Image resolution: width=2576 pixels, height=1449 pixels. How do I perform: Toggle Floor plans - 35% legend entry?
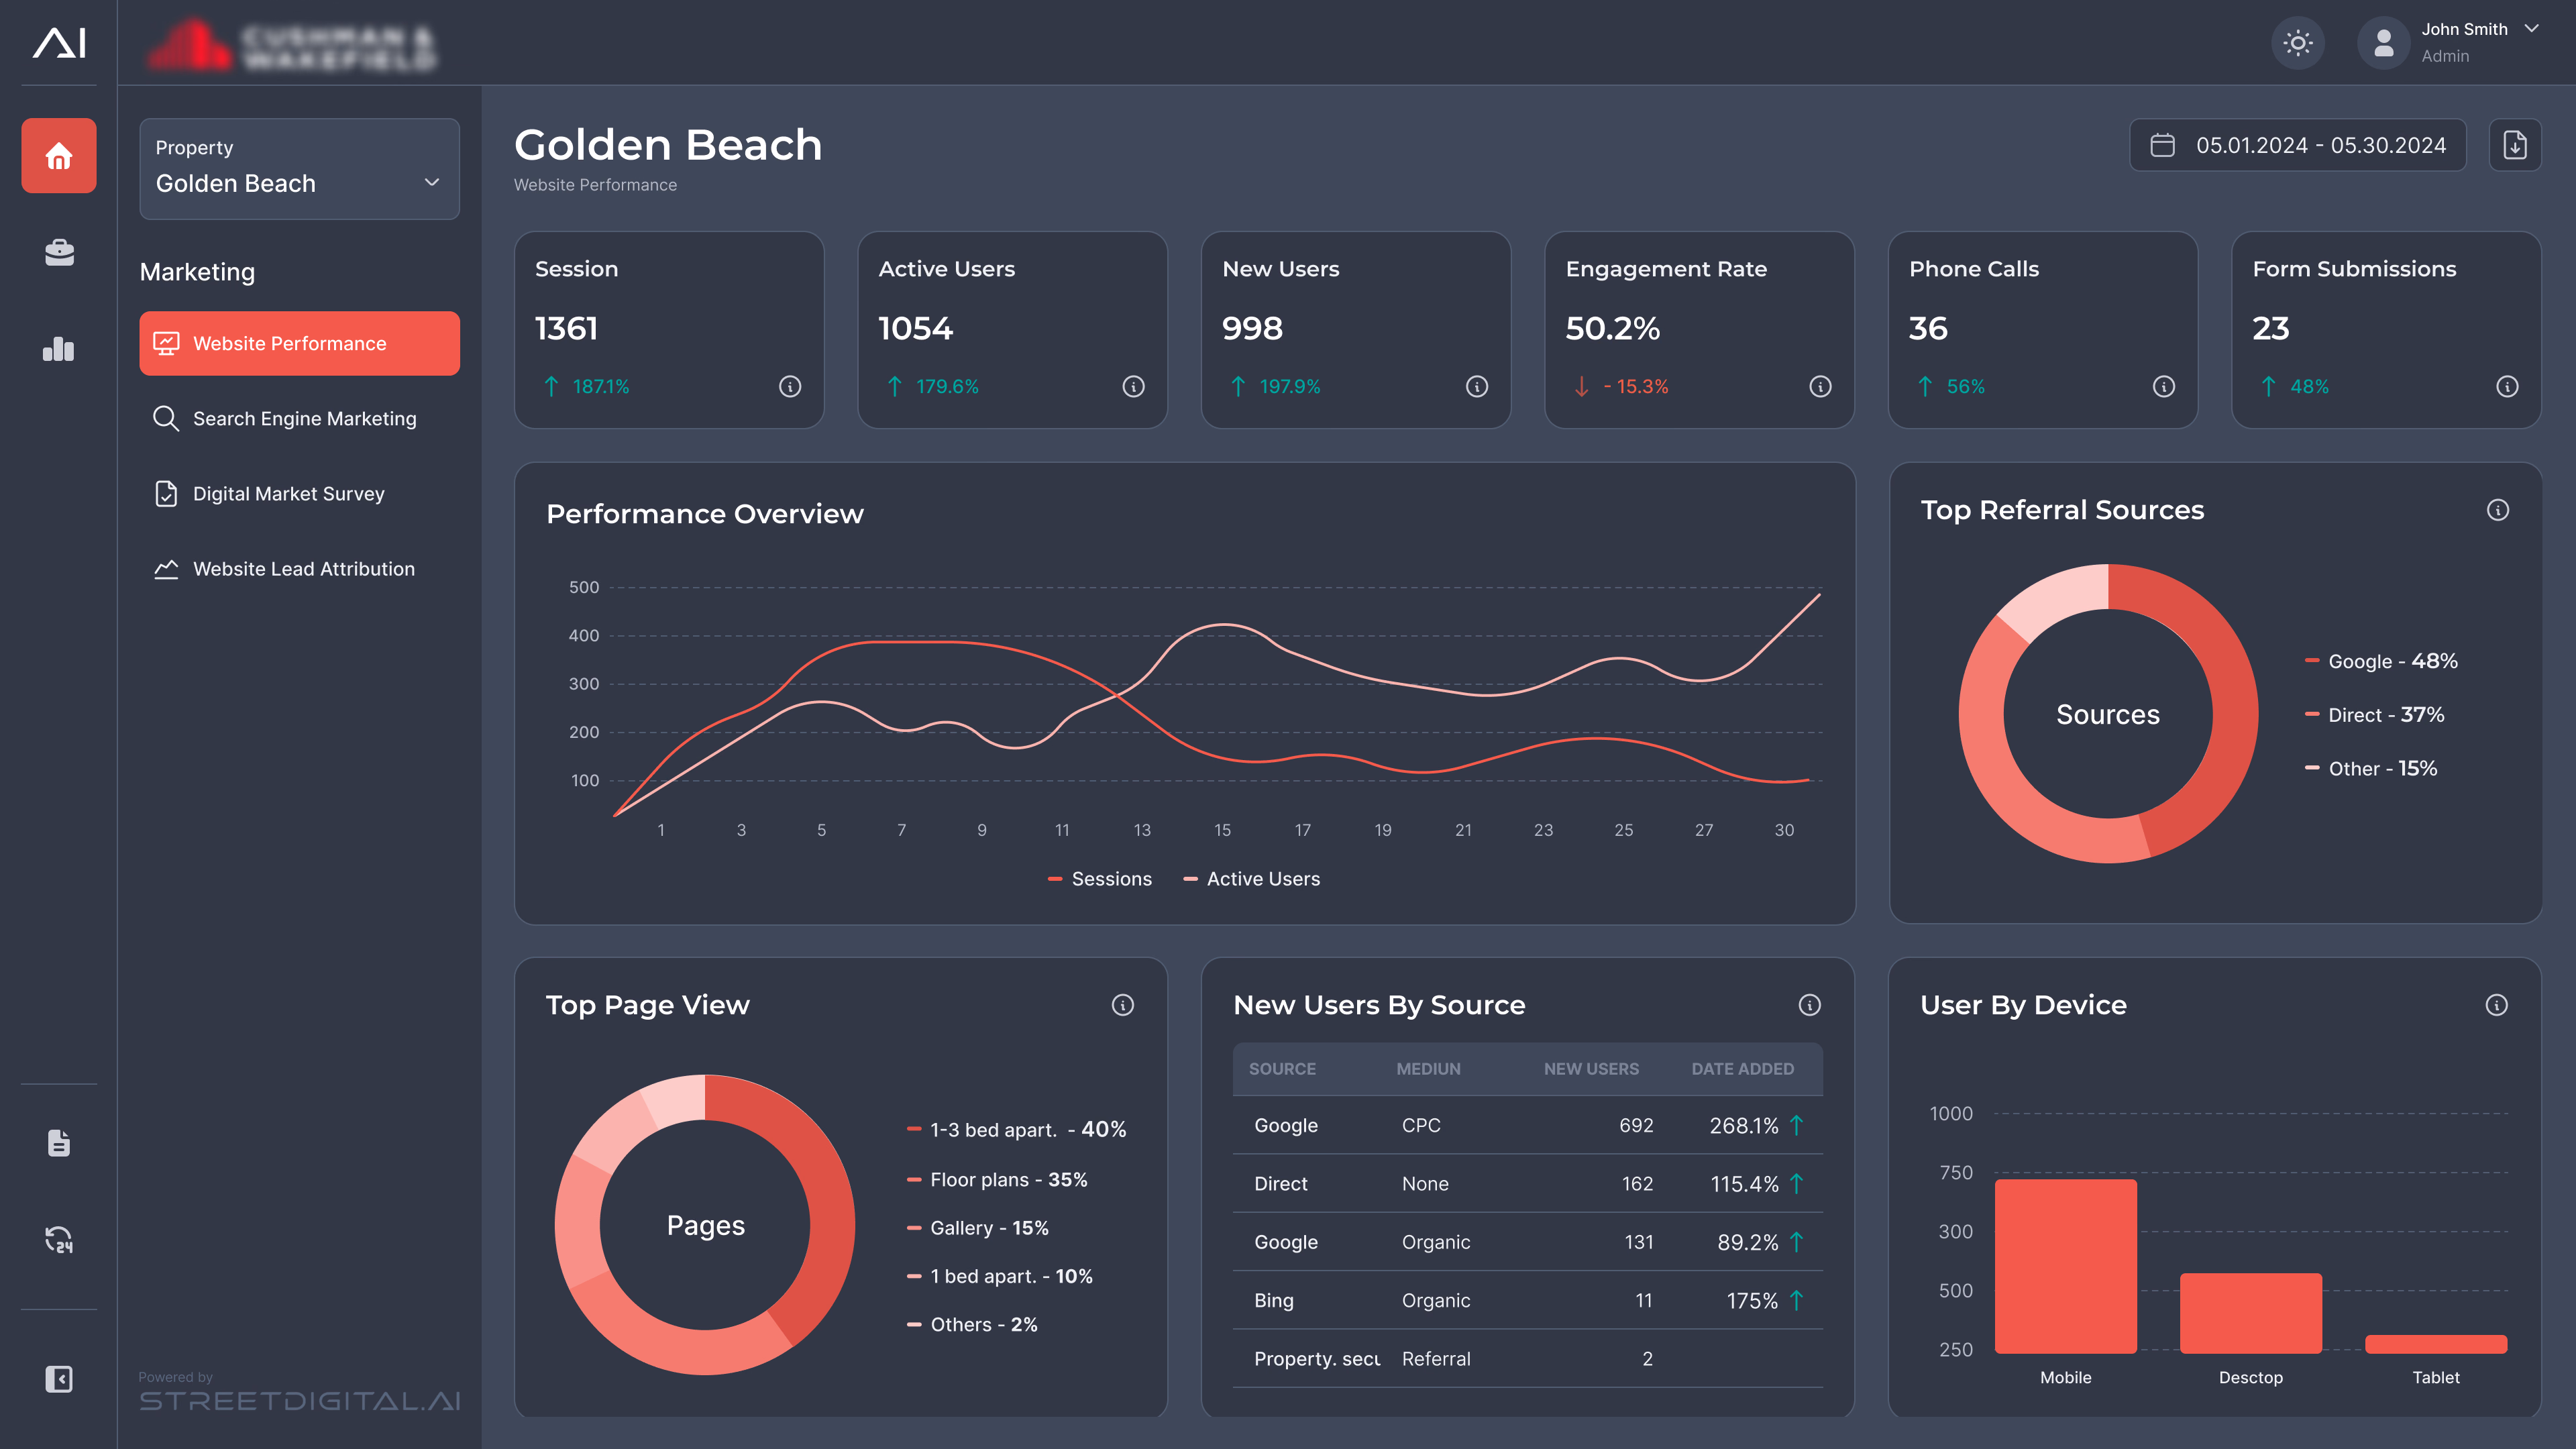[x=997, y=1180]
